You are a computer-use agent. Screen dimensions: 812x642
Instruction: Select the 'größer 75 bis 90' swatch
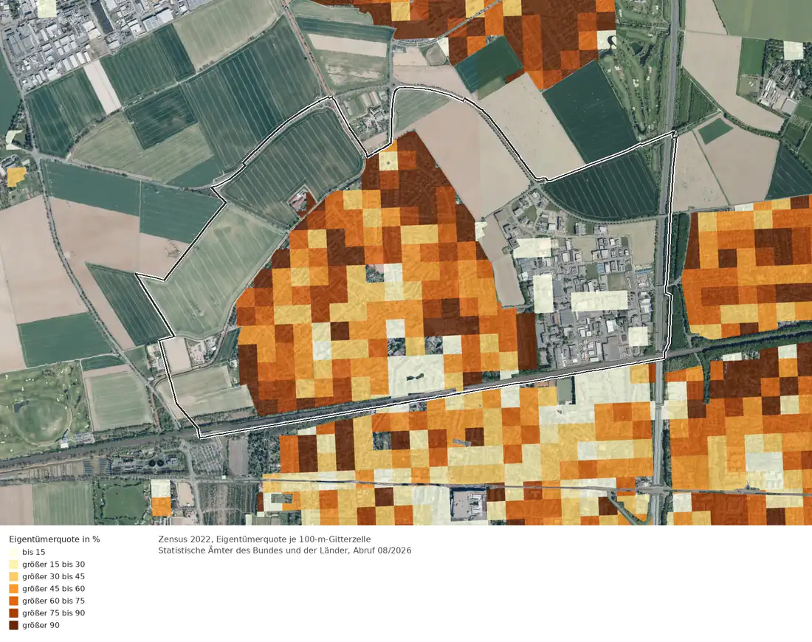coord(13,613)
